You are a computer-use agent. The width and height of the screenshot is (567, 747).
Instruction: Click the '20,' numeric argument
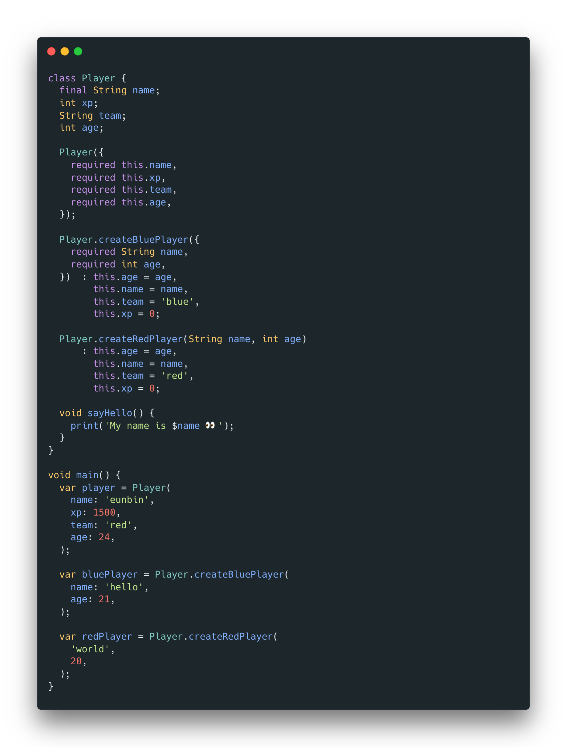coord(79,662)
